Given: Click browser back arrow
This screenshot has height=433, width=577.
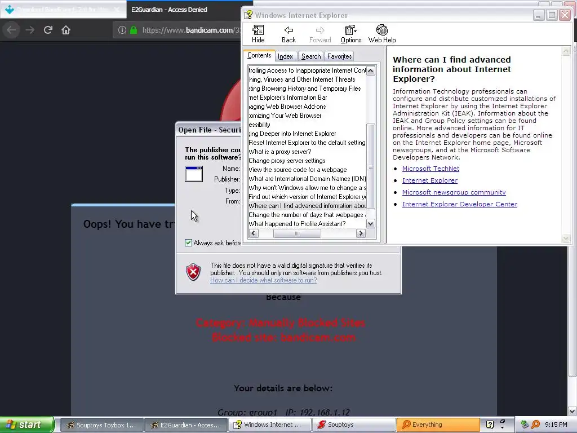Looking at the screenshot, I should [11, 30].
